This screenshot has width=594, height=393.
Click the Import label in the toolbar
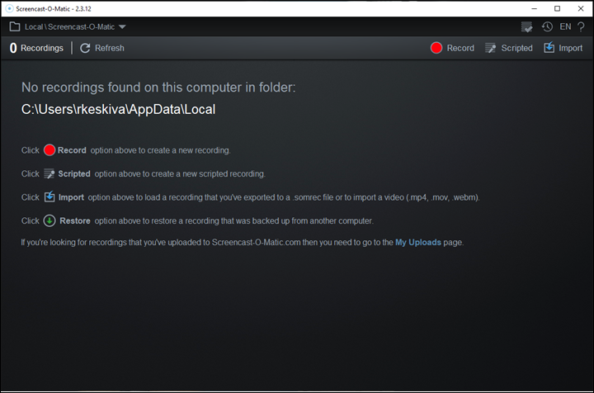click(x=571, y=48)
